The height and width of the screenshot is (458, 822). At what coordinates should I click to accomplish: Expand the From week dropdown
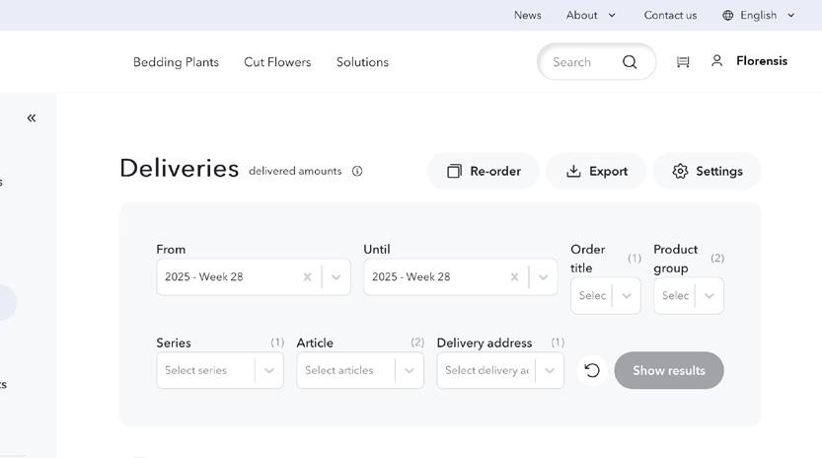coord(336,277)
